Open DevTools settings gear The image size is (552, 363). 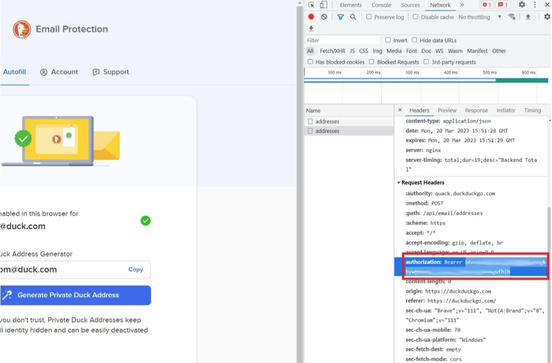point(522,5)
